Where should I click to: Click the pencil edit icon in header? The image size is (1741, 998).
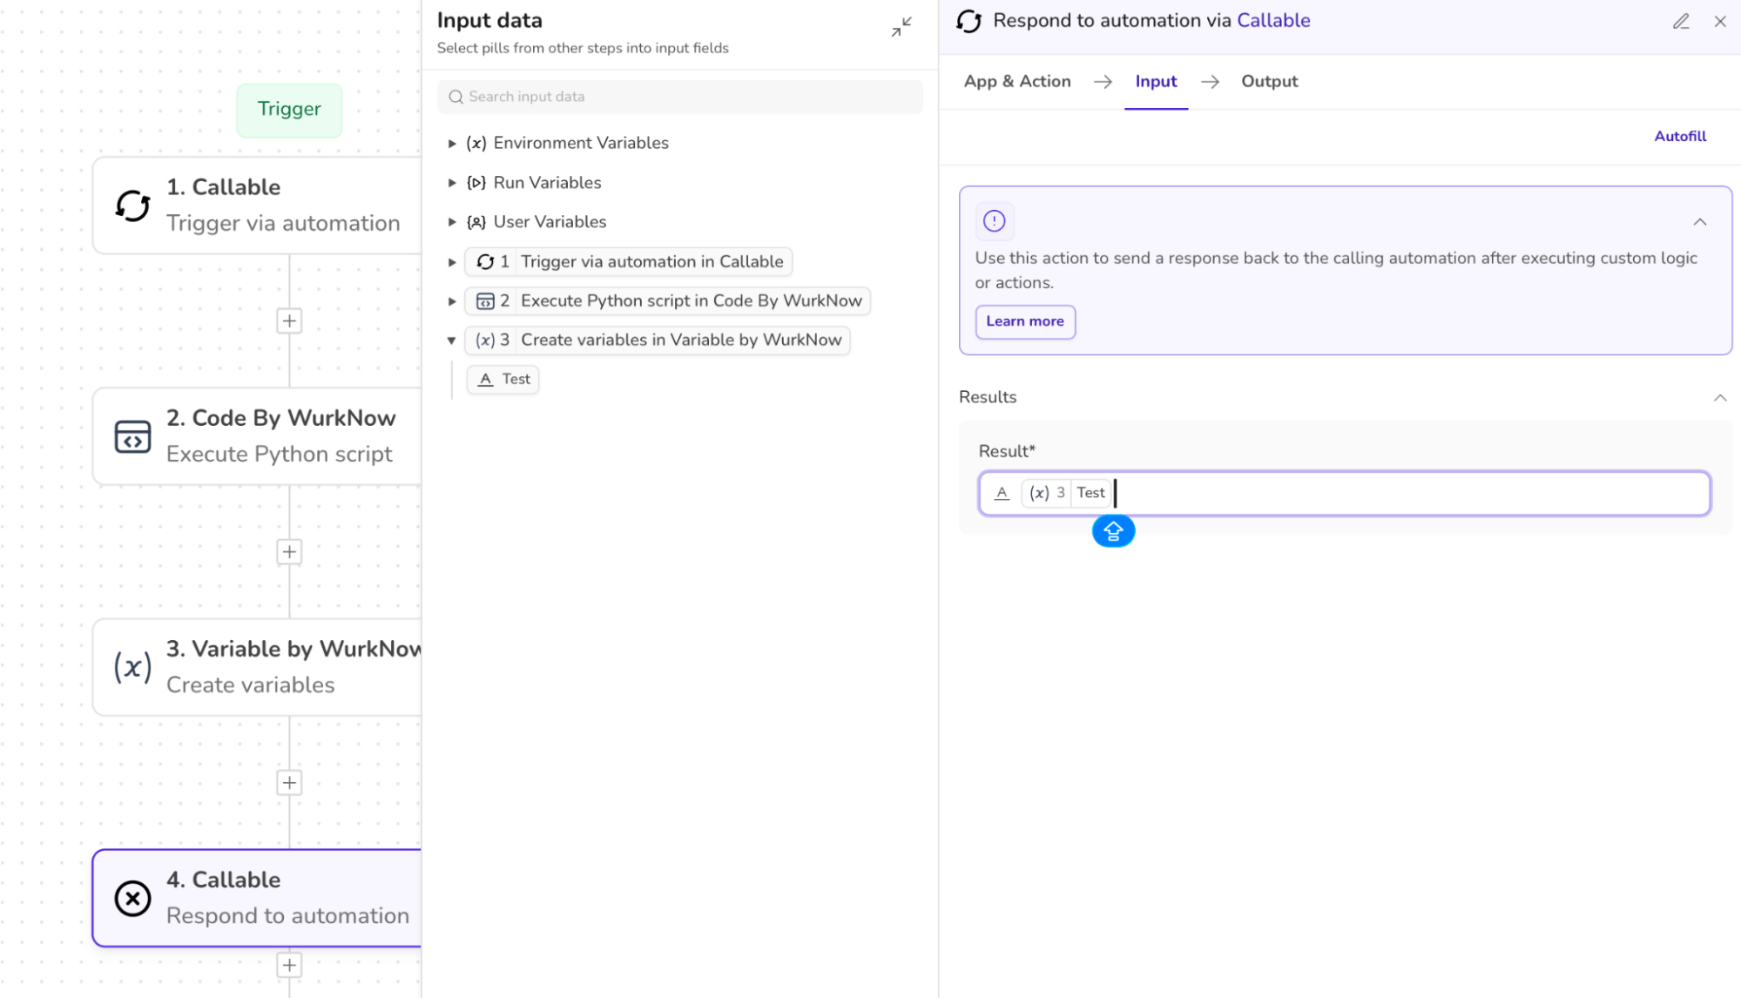pyautogui.click(x=1681, y=21)
